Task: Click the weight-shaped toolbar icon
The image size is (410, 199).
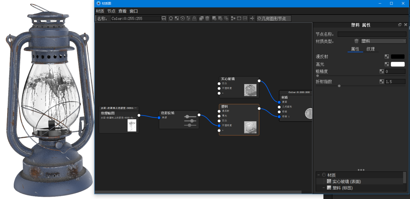Action: 194,18
